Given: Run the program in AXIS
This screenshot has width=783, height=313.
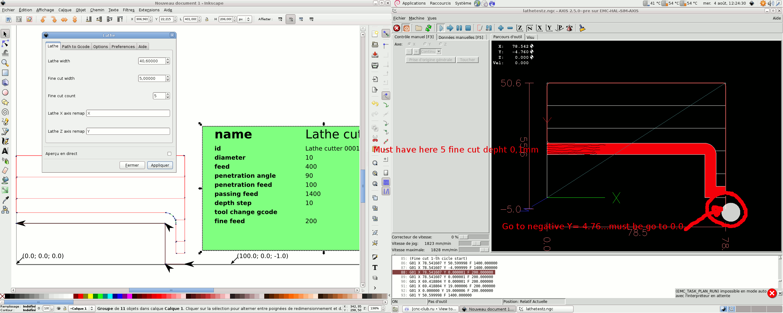Looking at the screenshot, I should tap(440, 28).
